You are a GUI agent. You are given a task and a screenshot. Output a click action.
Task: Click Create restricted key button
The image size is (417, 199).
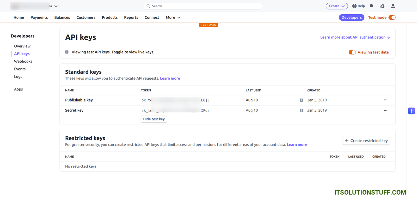click(366, 141)
